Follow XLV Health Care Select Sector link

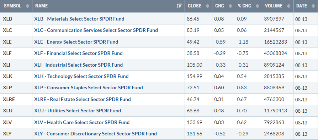point(82,122)
